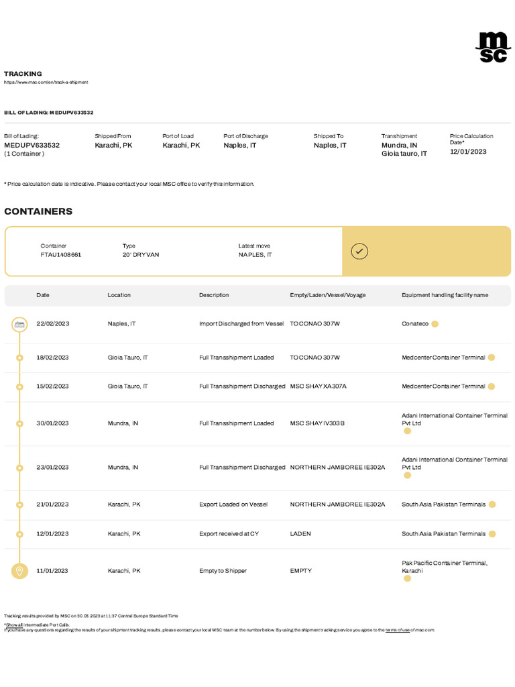Screen dimensions: 515x687
Task: Click yellow dot beside Medcenter Container Terminal, 18/02/2023
Action: pos(492,358)
